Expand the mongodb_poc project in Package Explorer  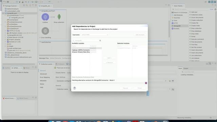coord(3,13)
